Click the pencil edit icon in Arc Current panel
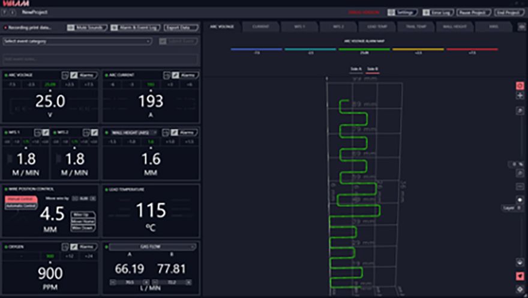528x298 pixels. coord(175,75)
